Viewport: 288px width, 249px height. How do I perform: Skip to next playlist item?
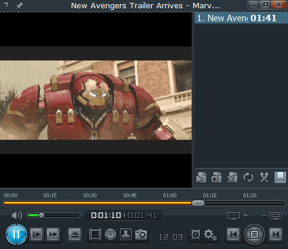point(276,234)
